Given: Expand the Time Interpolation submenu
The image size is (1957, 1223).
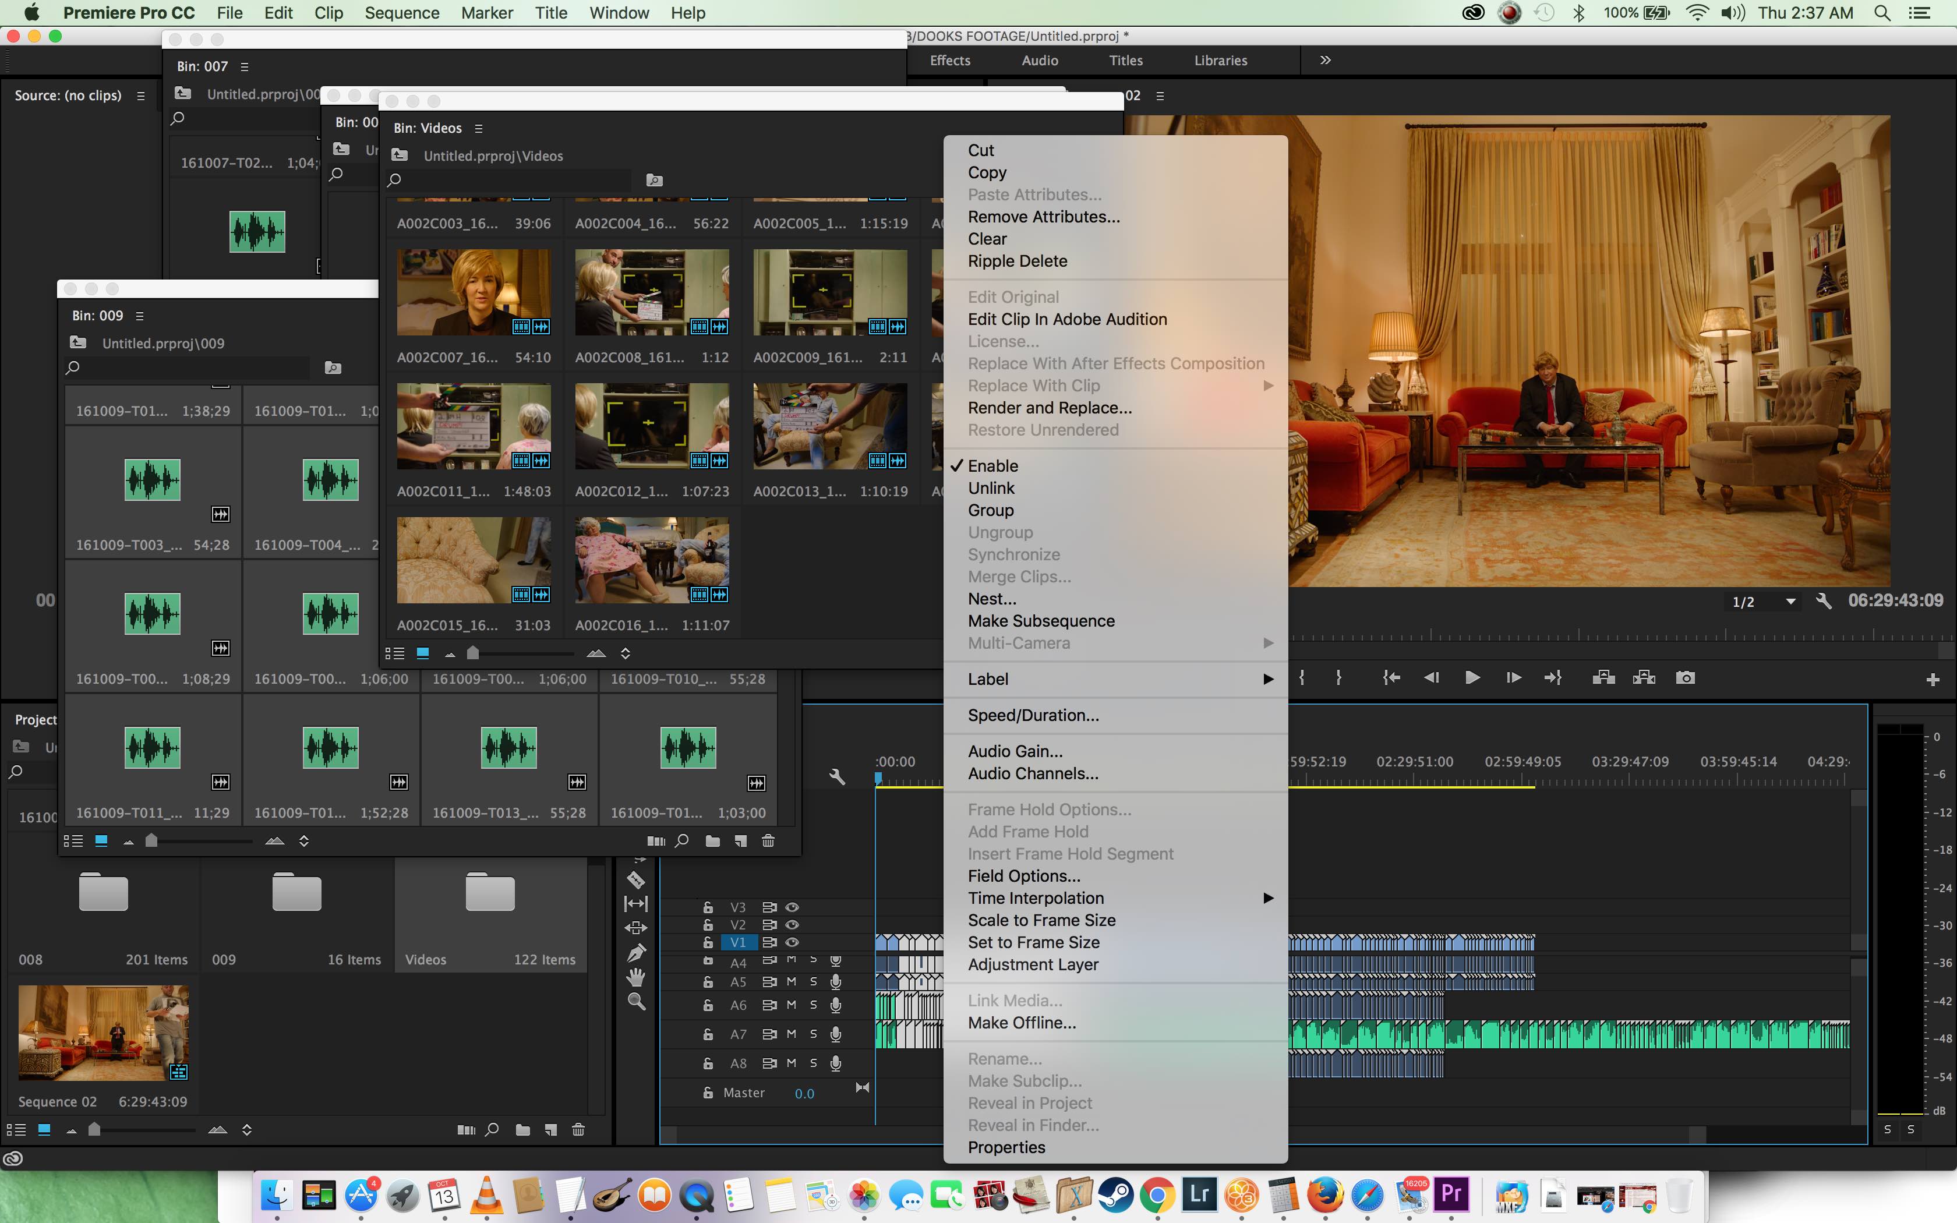Looking at the screenshot, I should [1115, 899].
